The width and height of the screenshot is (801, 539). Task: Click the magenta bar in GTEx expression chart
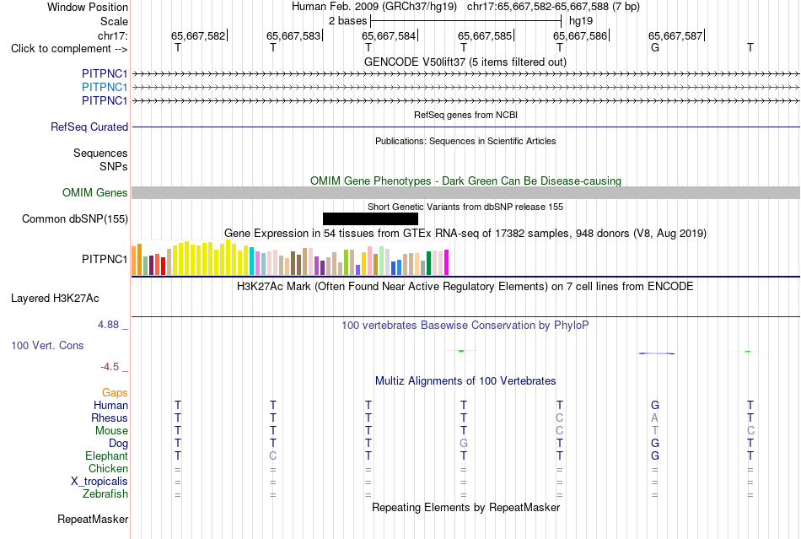click(x=447, y=262)
